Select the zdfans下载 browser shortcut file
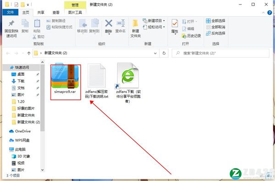Image resolution: width=275 pixels, height=181 pixels. point(128,83)
